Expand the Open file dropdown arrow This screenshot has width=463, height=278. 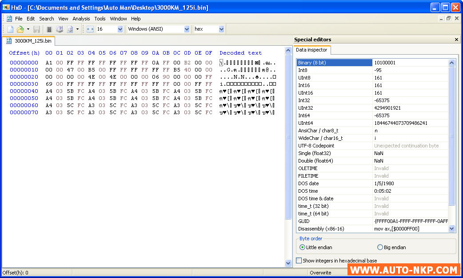(x=28, y=29)
